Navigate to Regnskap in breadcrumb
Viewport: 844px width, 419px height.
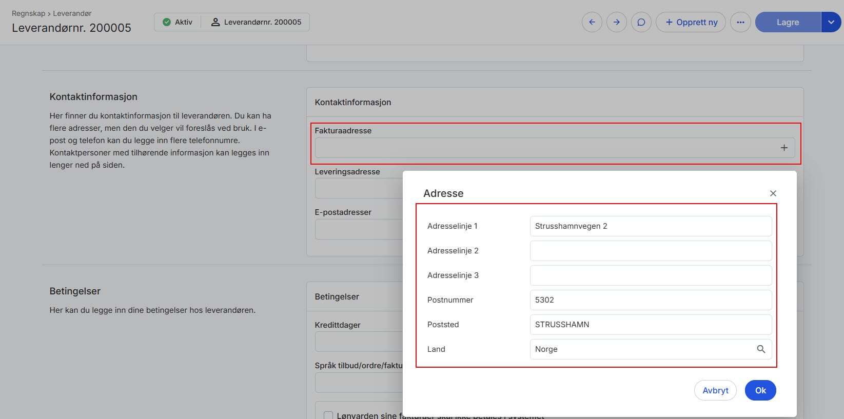(x=29, y=13)
